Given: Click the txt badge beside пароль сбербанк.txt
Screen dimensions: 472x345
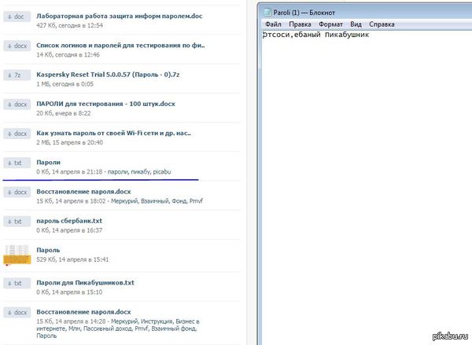Looking at the screenshot, I should click(x=17, y=222).
